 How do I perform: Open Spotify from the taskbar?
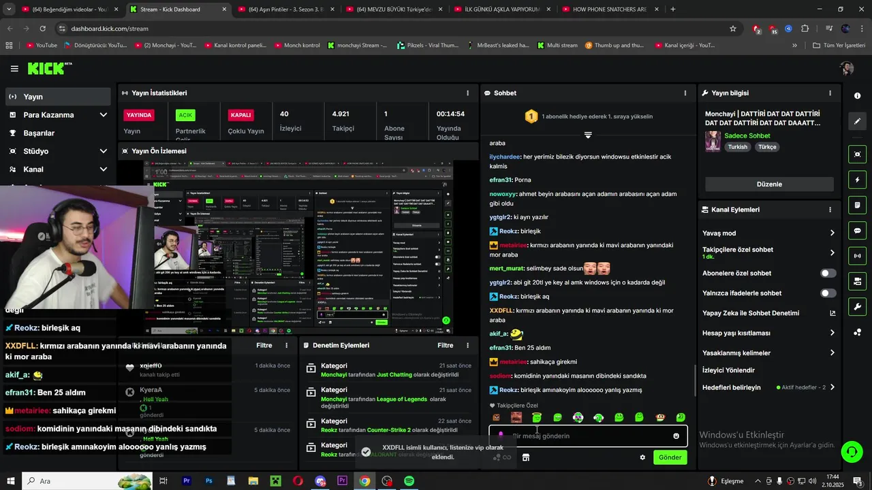click(x=409, y=481)
